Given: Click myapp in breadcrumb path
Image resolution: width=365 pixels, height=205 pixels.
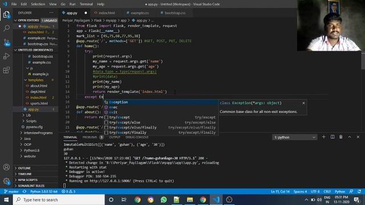Looking at the screenshot, I should (x=111, y=20).
